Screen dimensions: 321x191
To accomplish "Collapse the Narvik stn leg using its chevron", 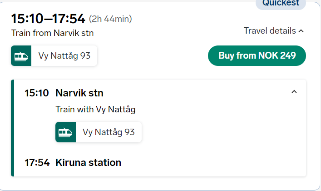I will pyautogui.click(x=294, y=92).
